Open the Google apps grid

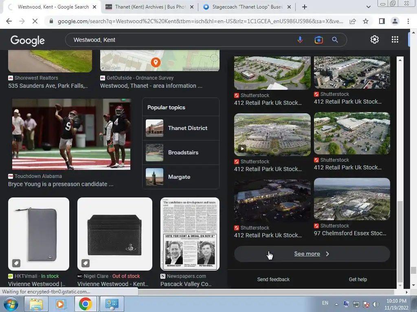pyautogui.click(x=395, y=39)
